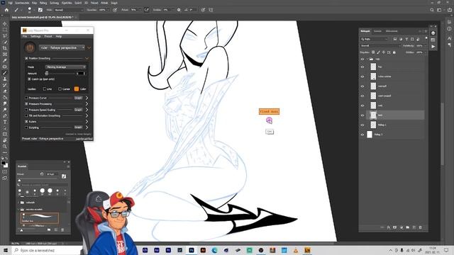Enable Pressure Speed Scaling checkbox
Image resolution: width=454 pixels, height=255 pixels.
point(26,110)
